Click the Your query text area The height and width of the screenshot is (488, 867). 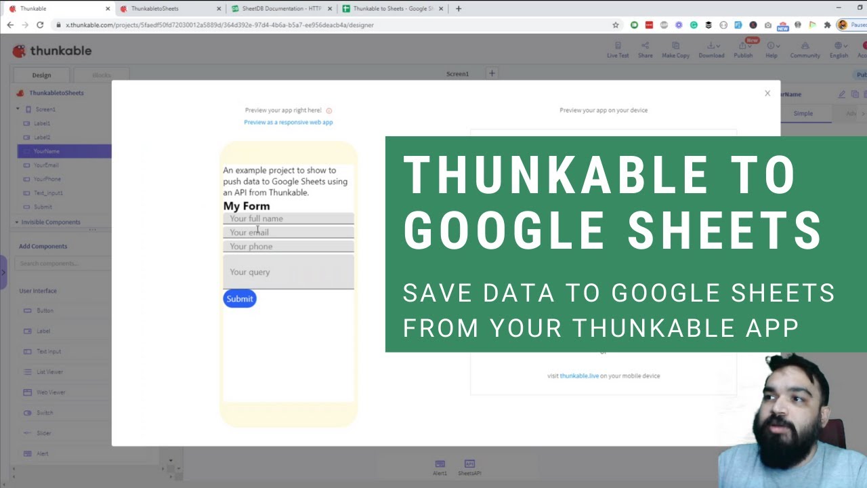[289, 272]
